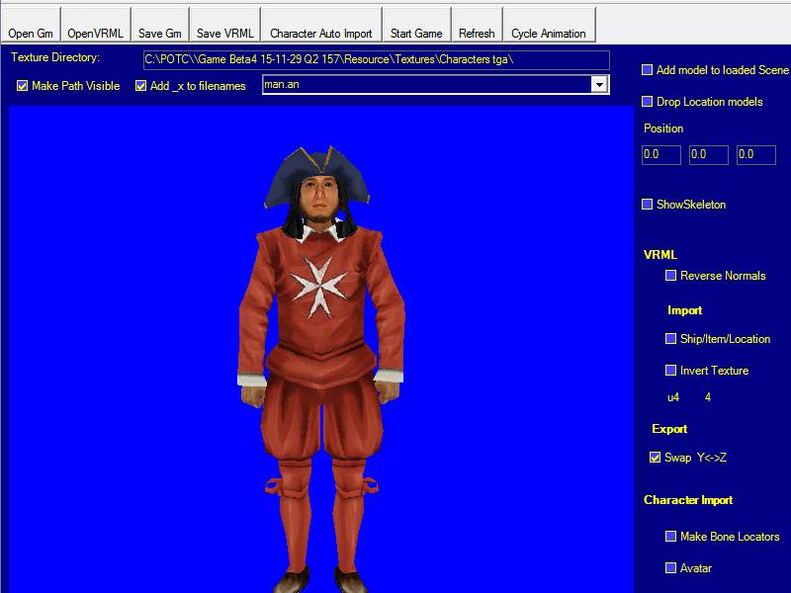Open the man.an animation dropdown
This screenshot has width=791, height=593.
tap(599, 85)
